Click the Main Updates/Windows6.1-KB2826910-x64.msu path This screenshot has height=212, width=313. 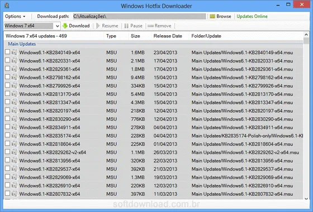click(x=242, y=186)
